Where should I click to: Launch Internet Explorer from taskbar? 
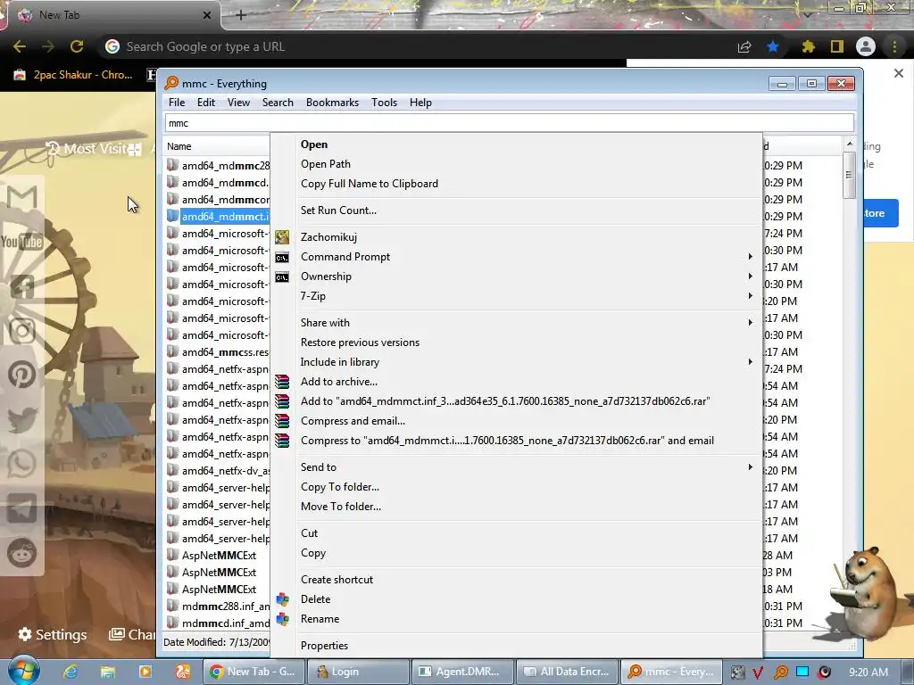click(71, 672)
